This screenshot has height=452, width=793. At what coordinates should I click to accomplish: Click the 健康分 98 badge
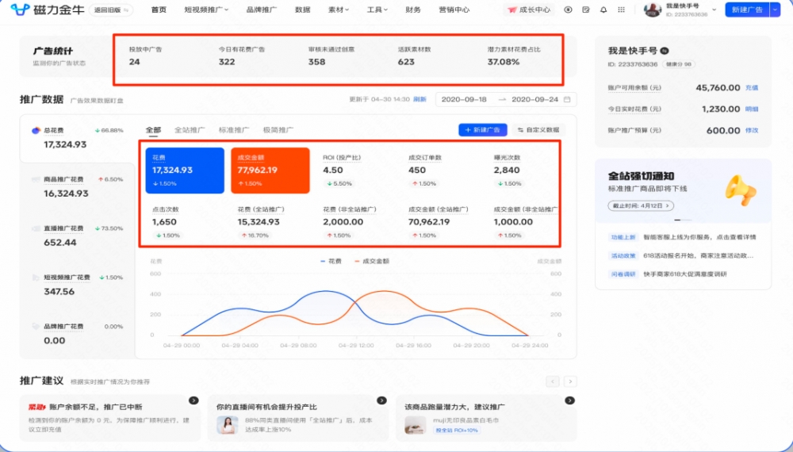[x=679, y=64]
